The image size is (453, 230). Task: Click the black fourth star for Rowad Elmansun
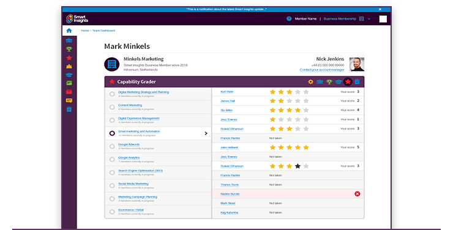298,166
